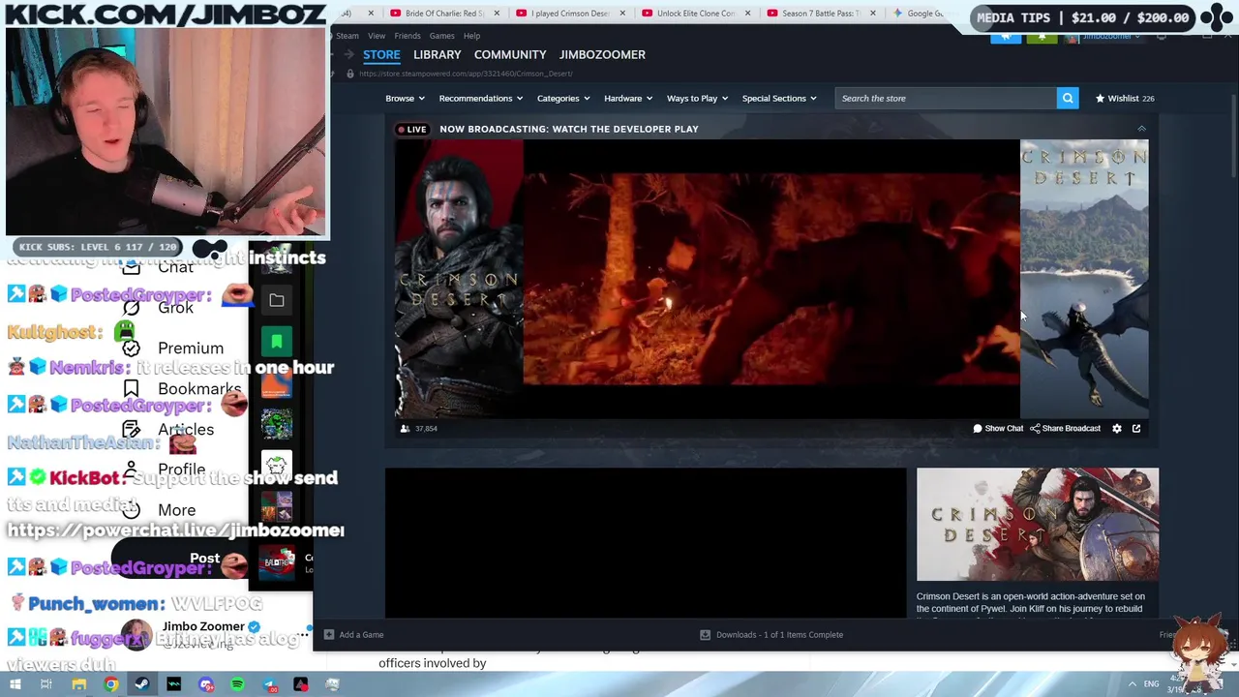Click the Add a Game plus icon
The height and width of the screenshot is (697, 1239).
tap(329, 634)
